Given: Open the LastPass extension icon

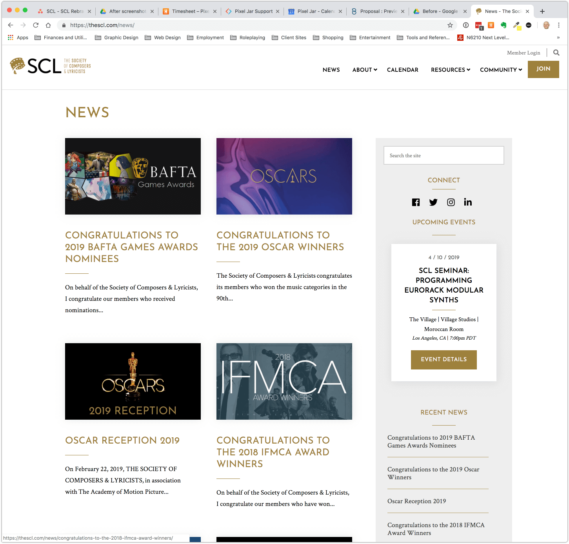Looking at the screenshot, I should pyautogui.click(x=479, y=25).
